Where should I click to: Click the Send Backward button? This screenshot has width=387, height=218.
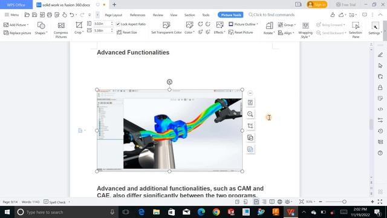[x=331, y=33]
